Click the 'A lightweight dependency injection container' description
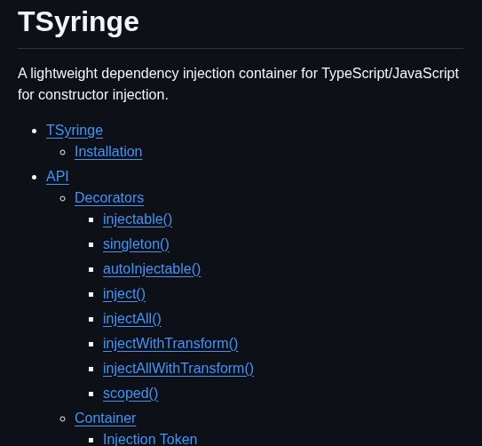 pyautogui.click(x=238, y=84)
